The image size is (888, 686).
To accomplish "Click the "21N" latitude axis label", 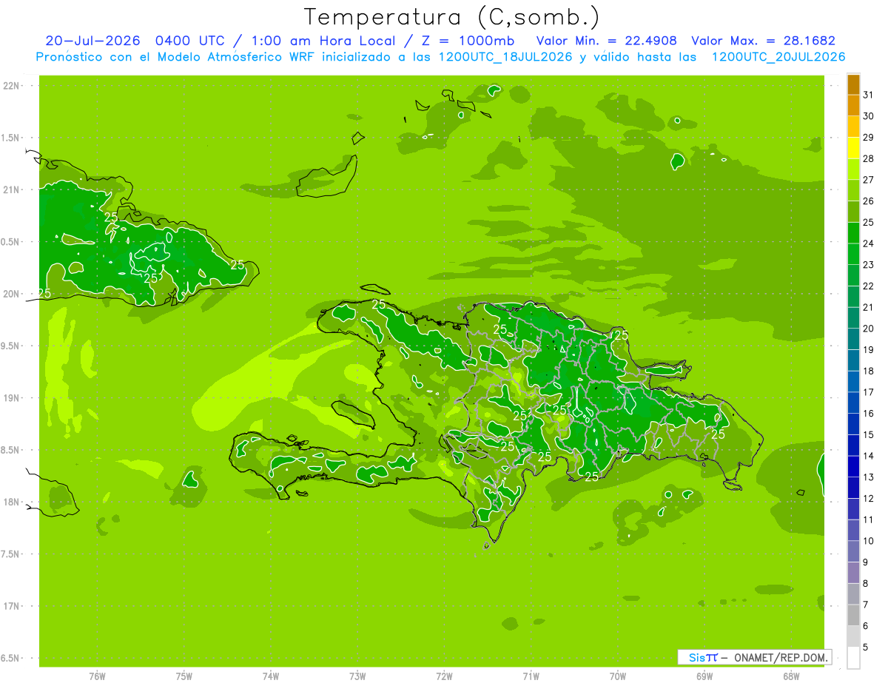I will [12, 189].
